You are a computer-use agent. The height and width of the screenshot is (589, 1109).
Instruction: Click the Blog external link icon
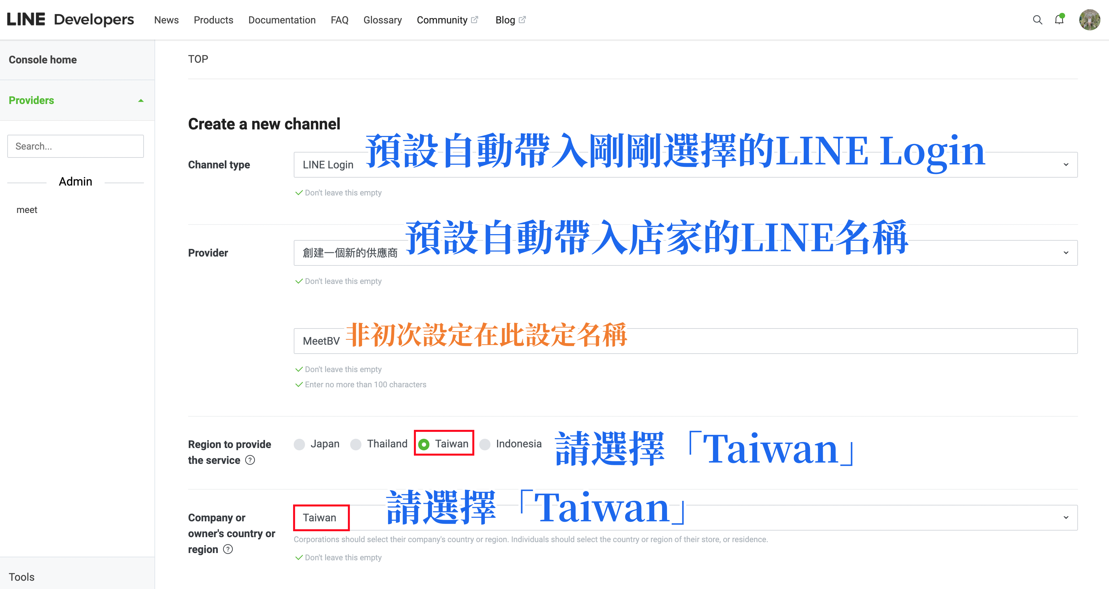[522, 19]
